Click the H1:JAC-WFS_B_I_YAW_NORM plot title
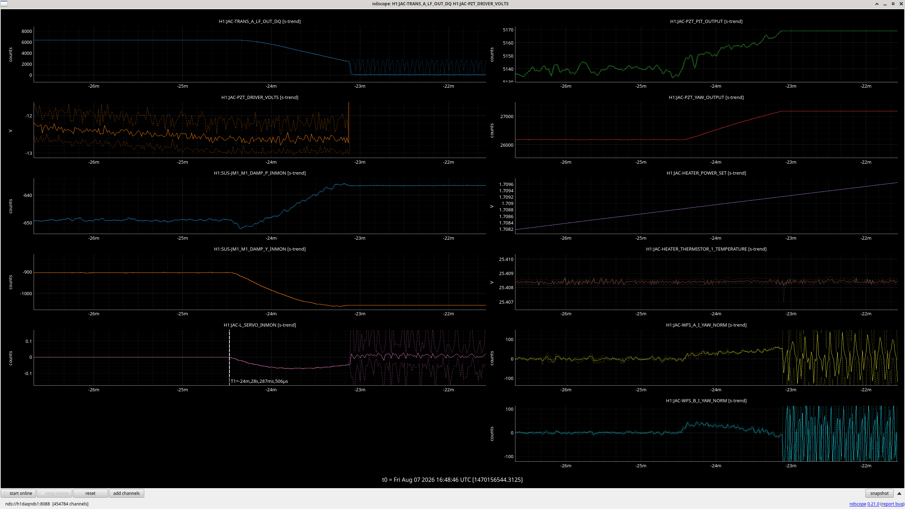This screenshot has width=905, height=509. 706,400
